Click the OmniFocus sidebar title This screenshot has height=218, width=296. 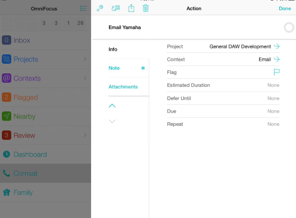[44, 9]
